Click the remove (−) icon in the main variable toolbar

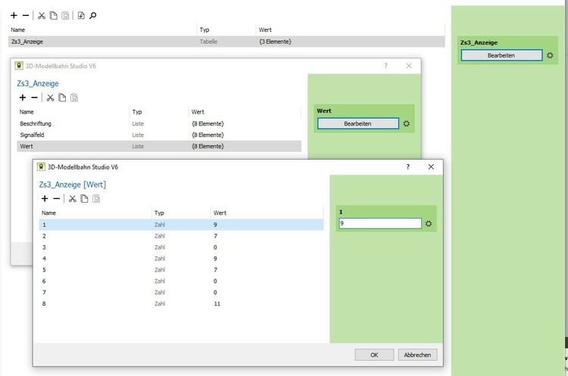point(26,15)
